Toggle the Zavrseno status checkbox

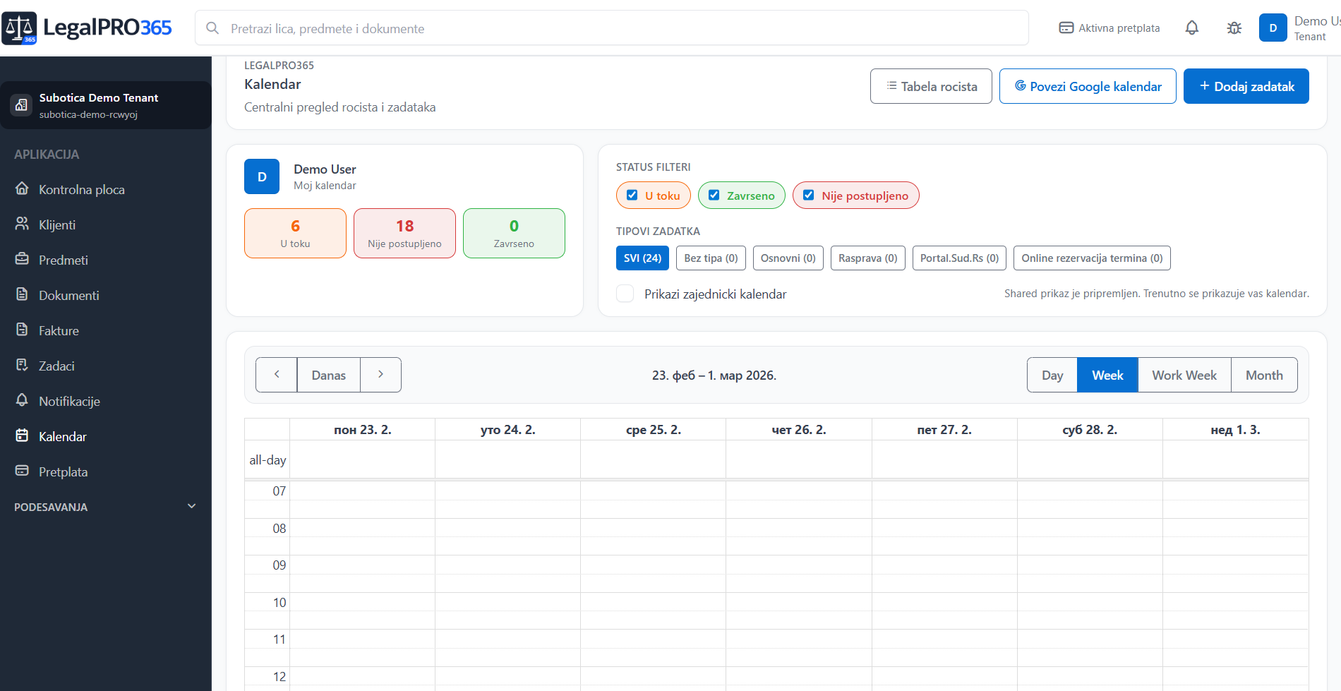[714, 196]
